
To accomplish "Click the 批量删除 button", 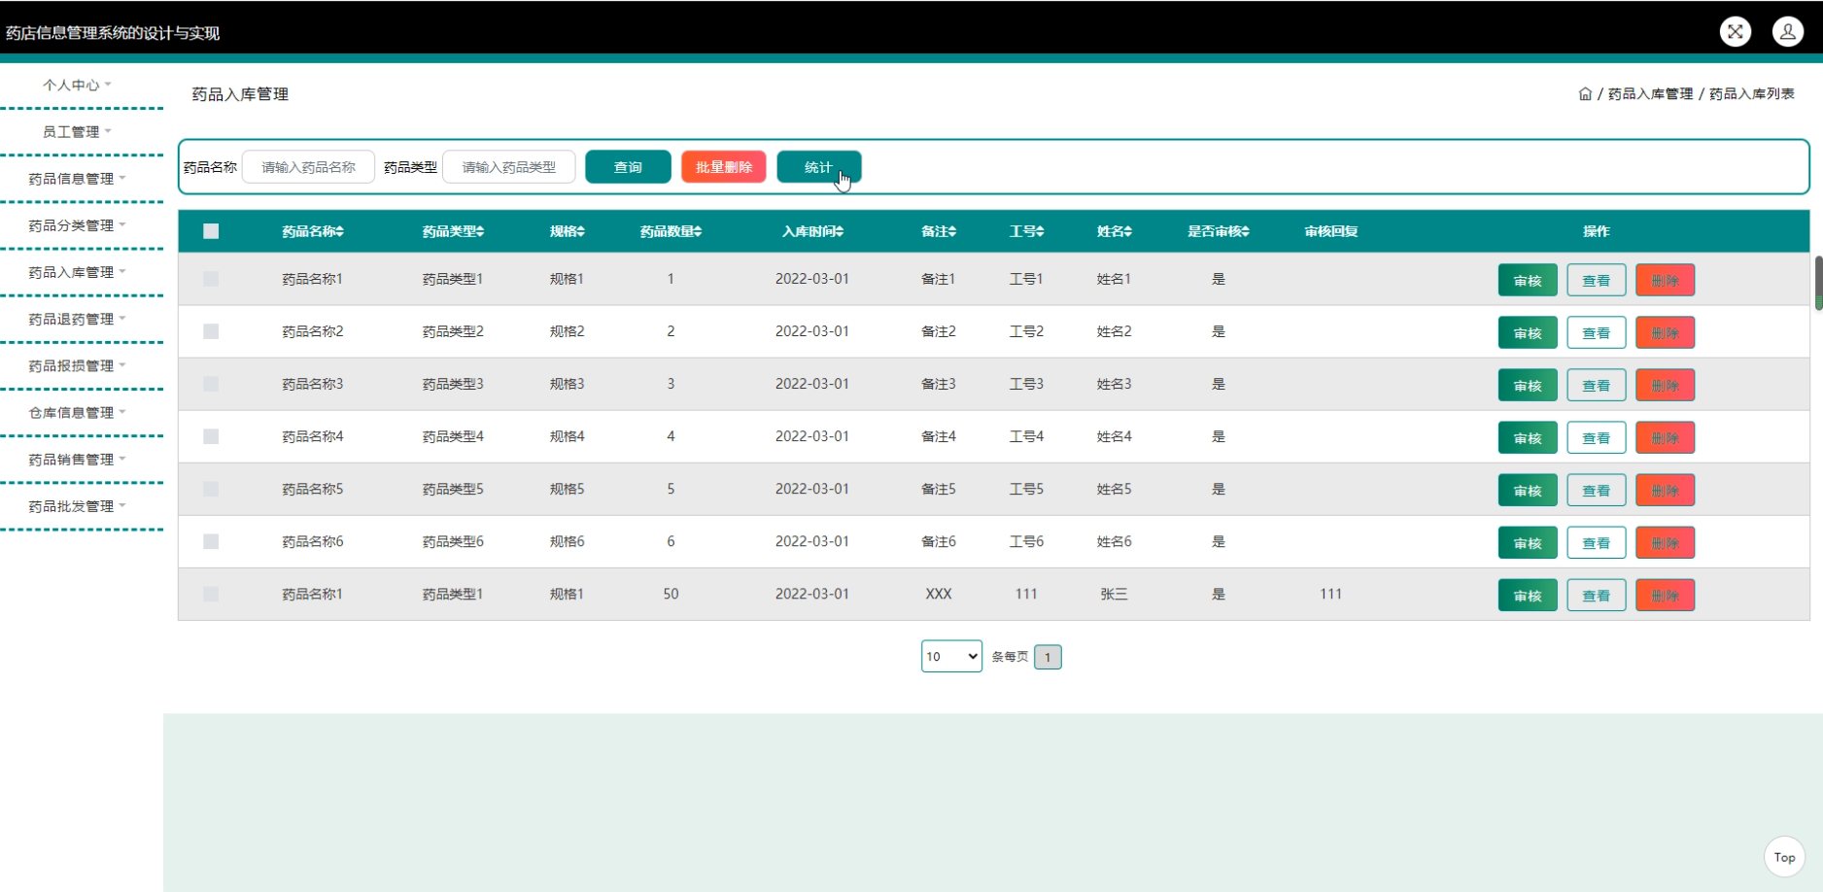I will click(x=724, y=167).
